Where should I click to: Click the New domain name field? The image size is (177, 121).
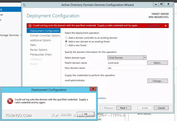pyautogui.click(x=127, y=68)
